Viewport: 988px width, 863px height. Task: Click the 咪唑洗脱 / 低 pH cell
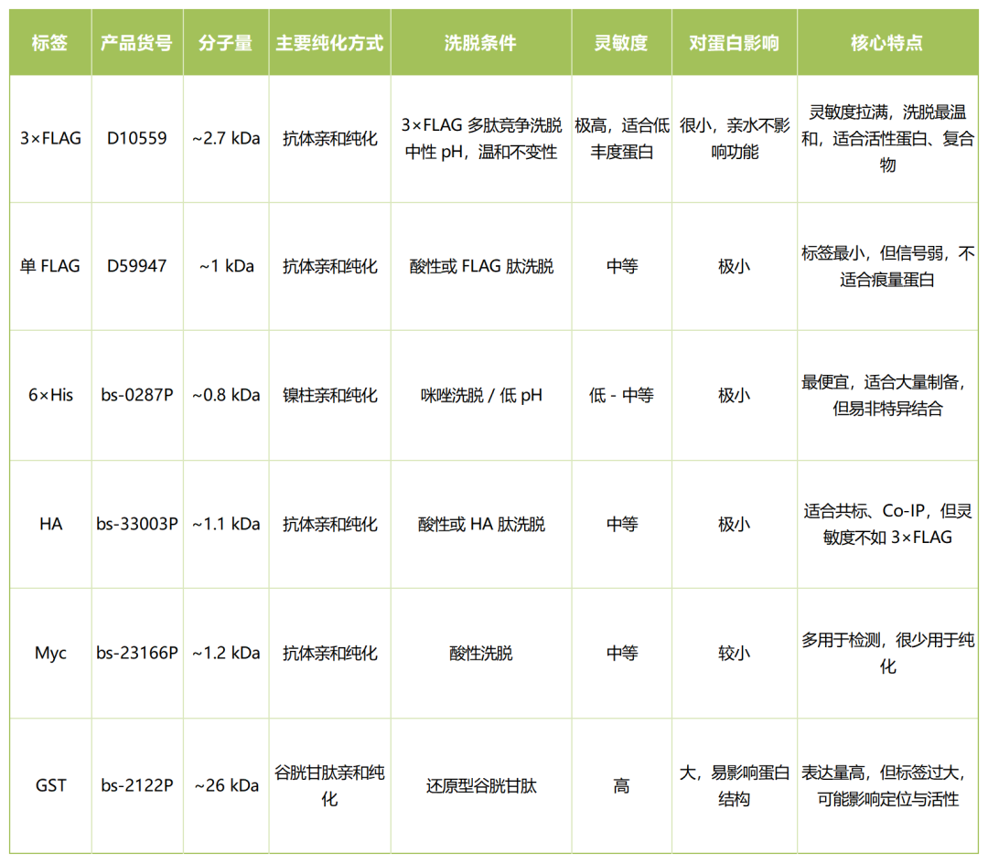pos(481,395)
